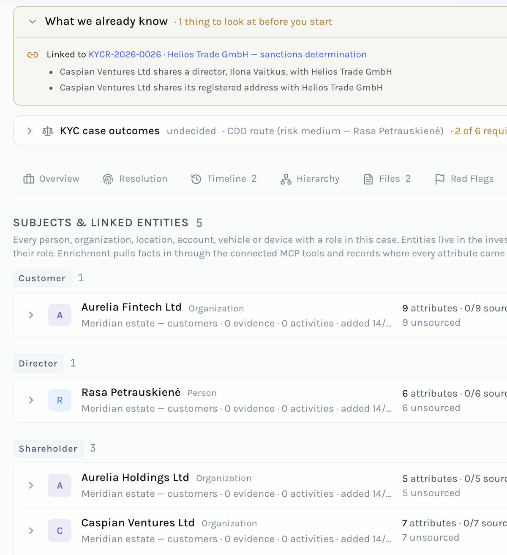Click the scales icon for KYC case outcomes
The width and height of the screenshot is (507, 555).
(x=48, y=131)
